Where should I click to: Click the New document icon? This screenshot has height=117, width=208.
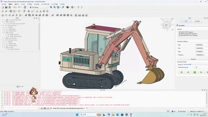point(3,7)
